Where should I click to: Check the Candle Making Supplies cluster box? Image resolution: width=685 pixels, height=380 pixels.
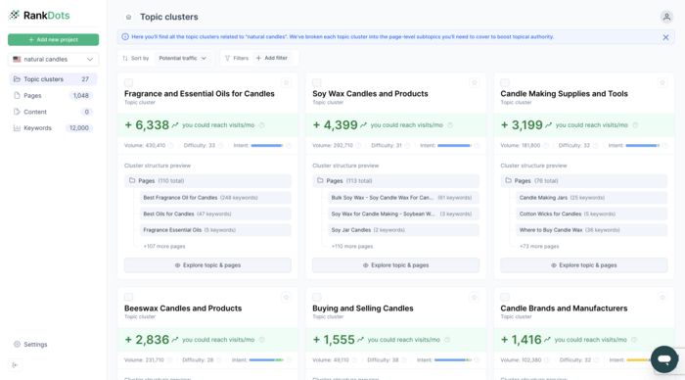pyautogui.click(x=505, y=82)
